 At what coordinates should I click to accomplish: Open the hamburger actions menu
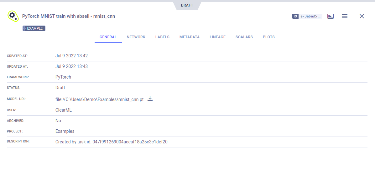[345, 16]
